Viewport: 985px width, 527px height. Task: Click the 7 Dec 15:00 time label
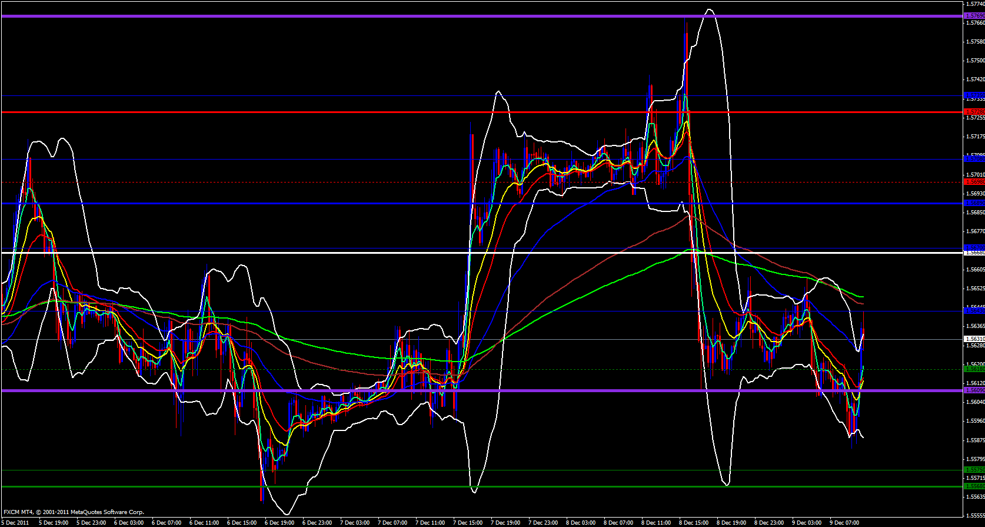coord(468,522)
